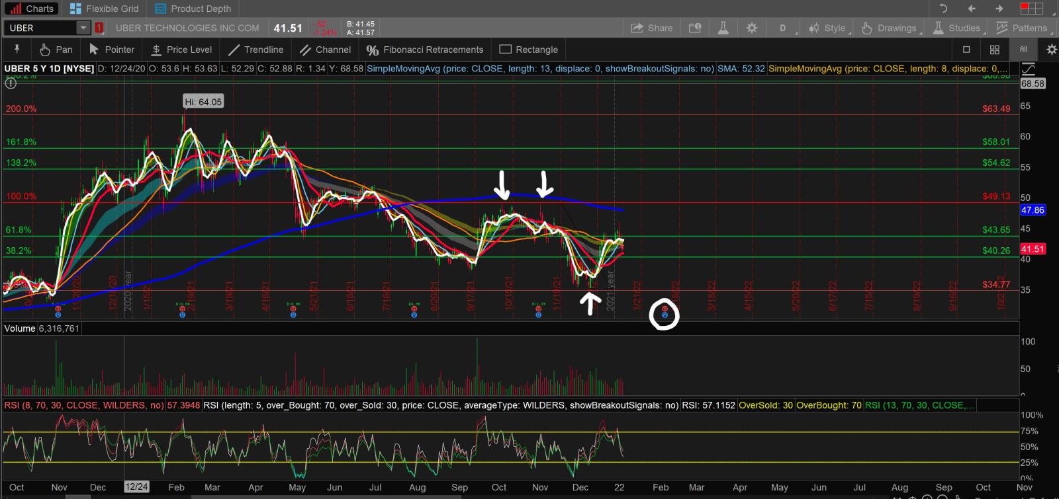This screenshot has height=499, width=1059.
Task: Select the Trendline drawing tool
Action: click(255, 50)
